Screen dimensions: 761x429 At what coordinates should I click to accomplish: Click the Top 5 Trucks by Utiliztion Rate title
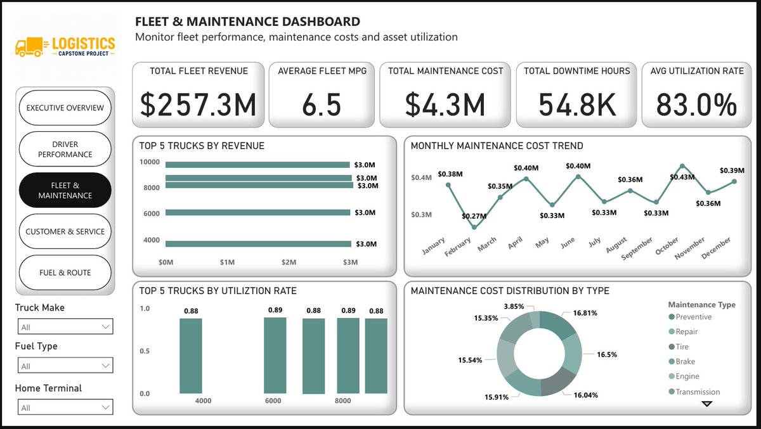[x=218, y=291]
